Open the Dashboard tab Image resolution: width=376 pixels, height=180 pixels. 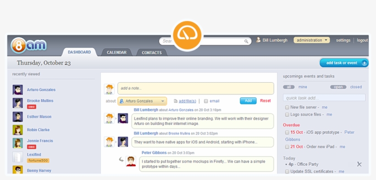[79, 52]
